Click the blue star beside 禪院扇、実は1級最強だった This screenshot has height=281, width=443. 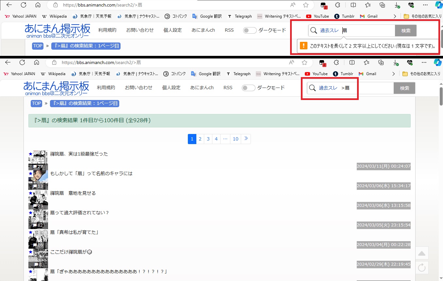click(x=30, y=154)
